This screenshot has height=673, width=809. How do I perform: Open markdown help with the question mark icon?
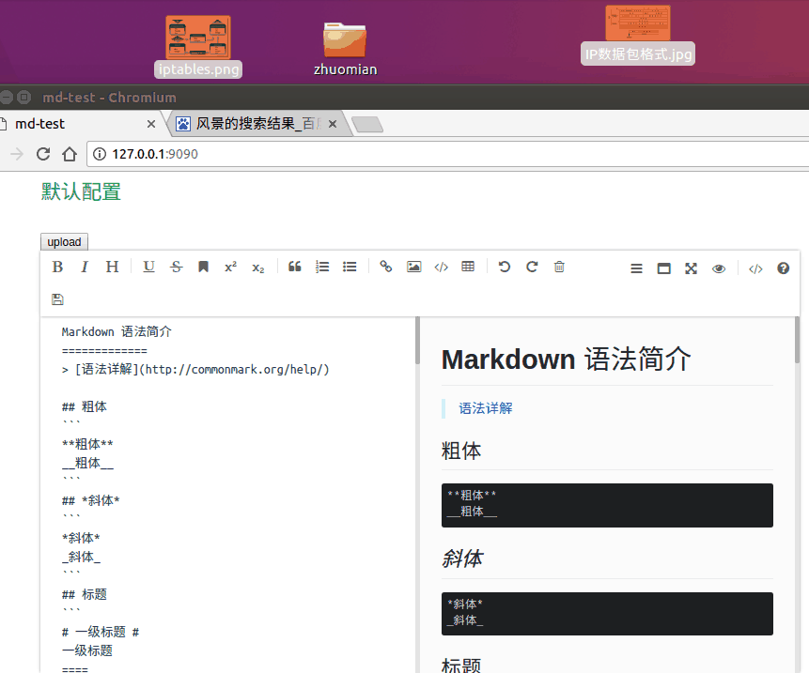point(784,268)
